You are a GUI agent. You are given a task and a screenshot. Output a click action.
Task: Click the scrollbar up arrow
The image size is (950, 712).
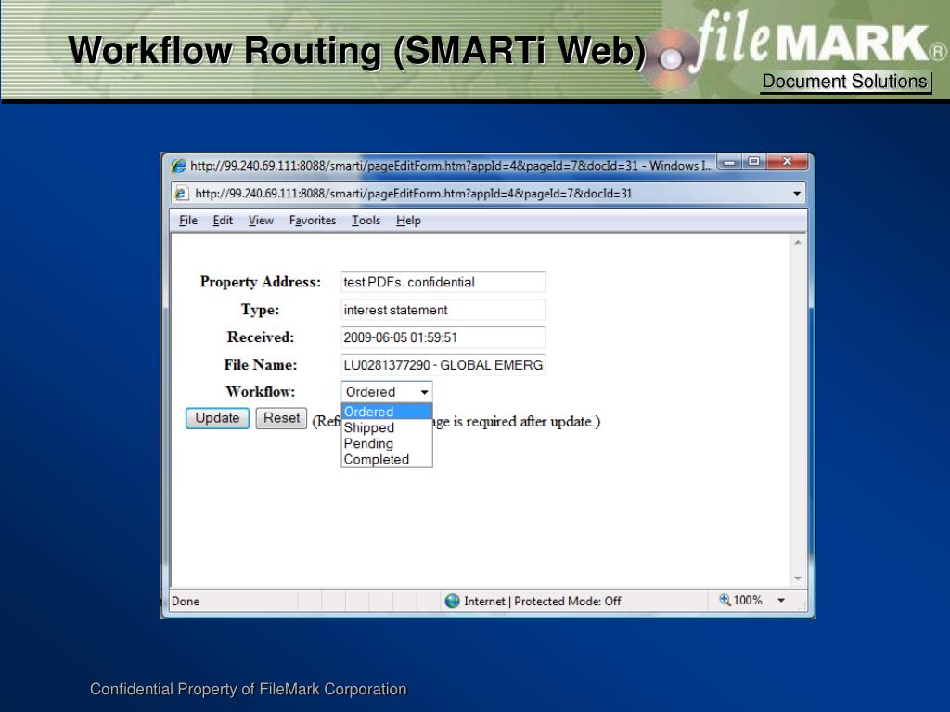point(798,243)
